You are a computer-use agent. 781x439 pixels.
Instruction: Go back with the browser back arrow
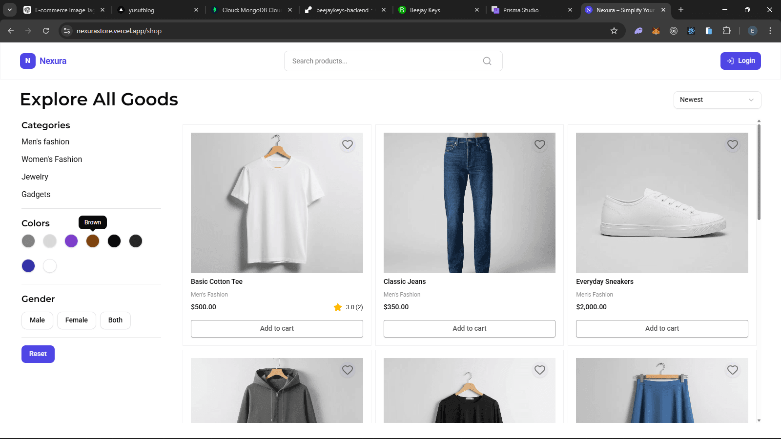click(x=11, y=31)
